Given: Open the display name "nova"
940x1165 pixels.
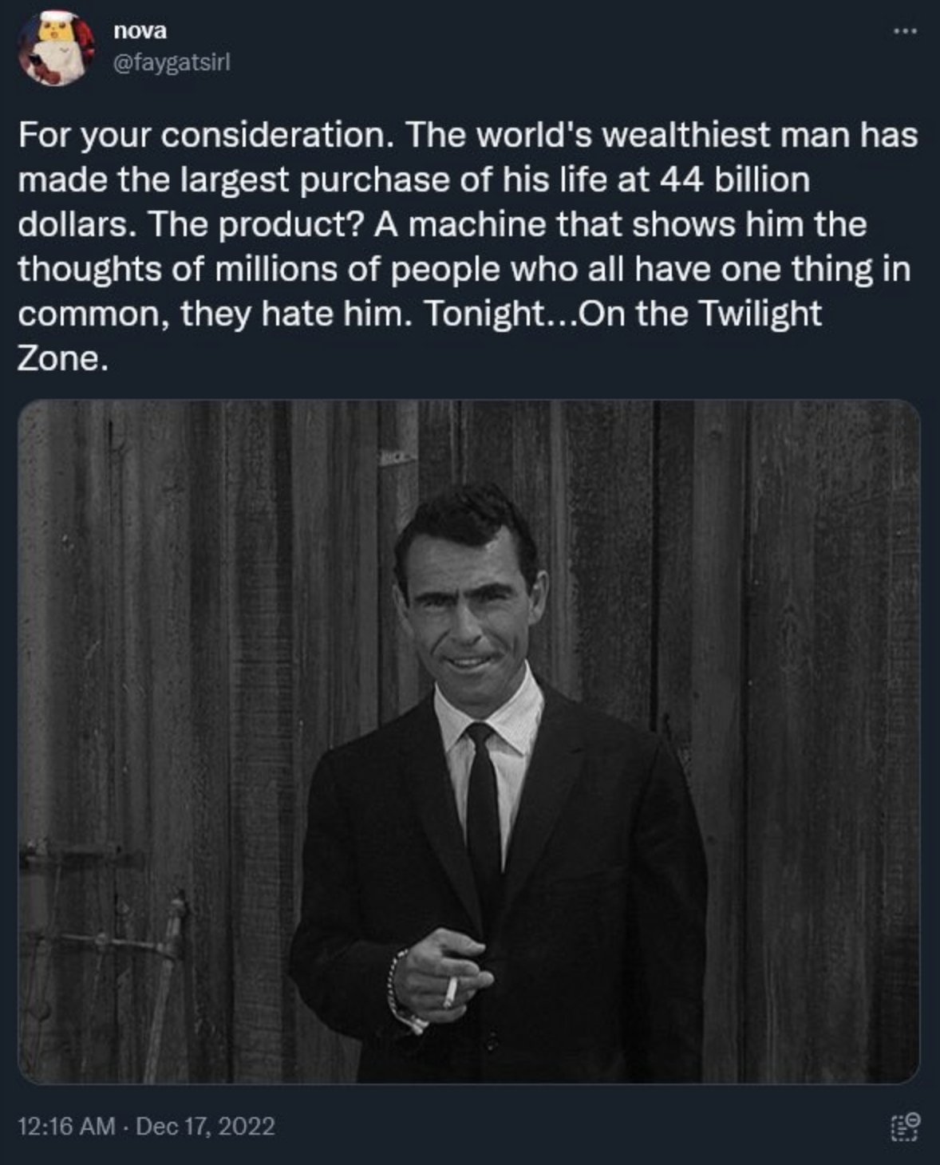Looking at the screenshot, I should tap(140, 31).
